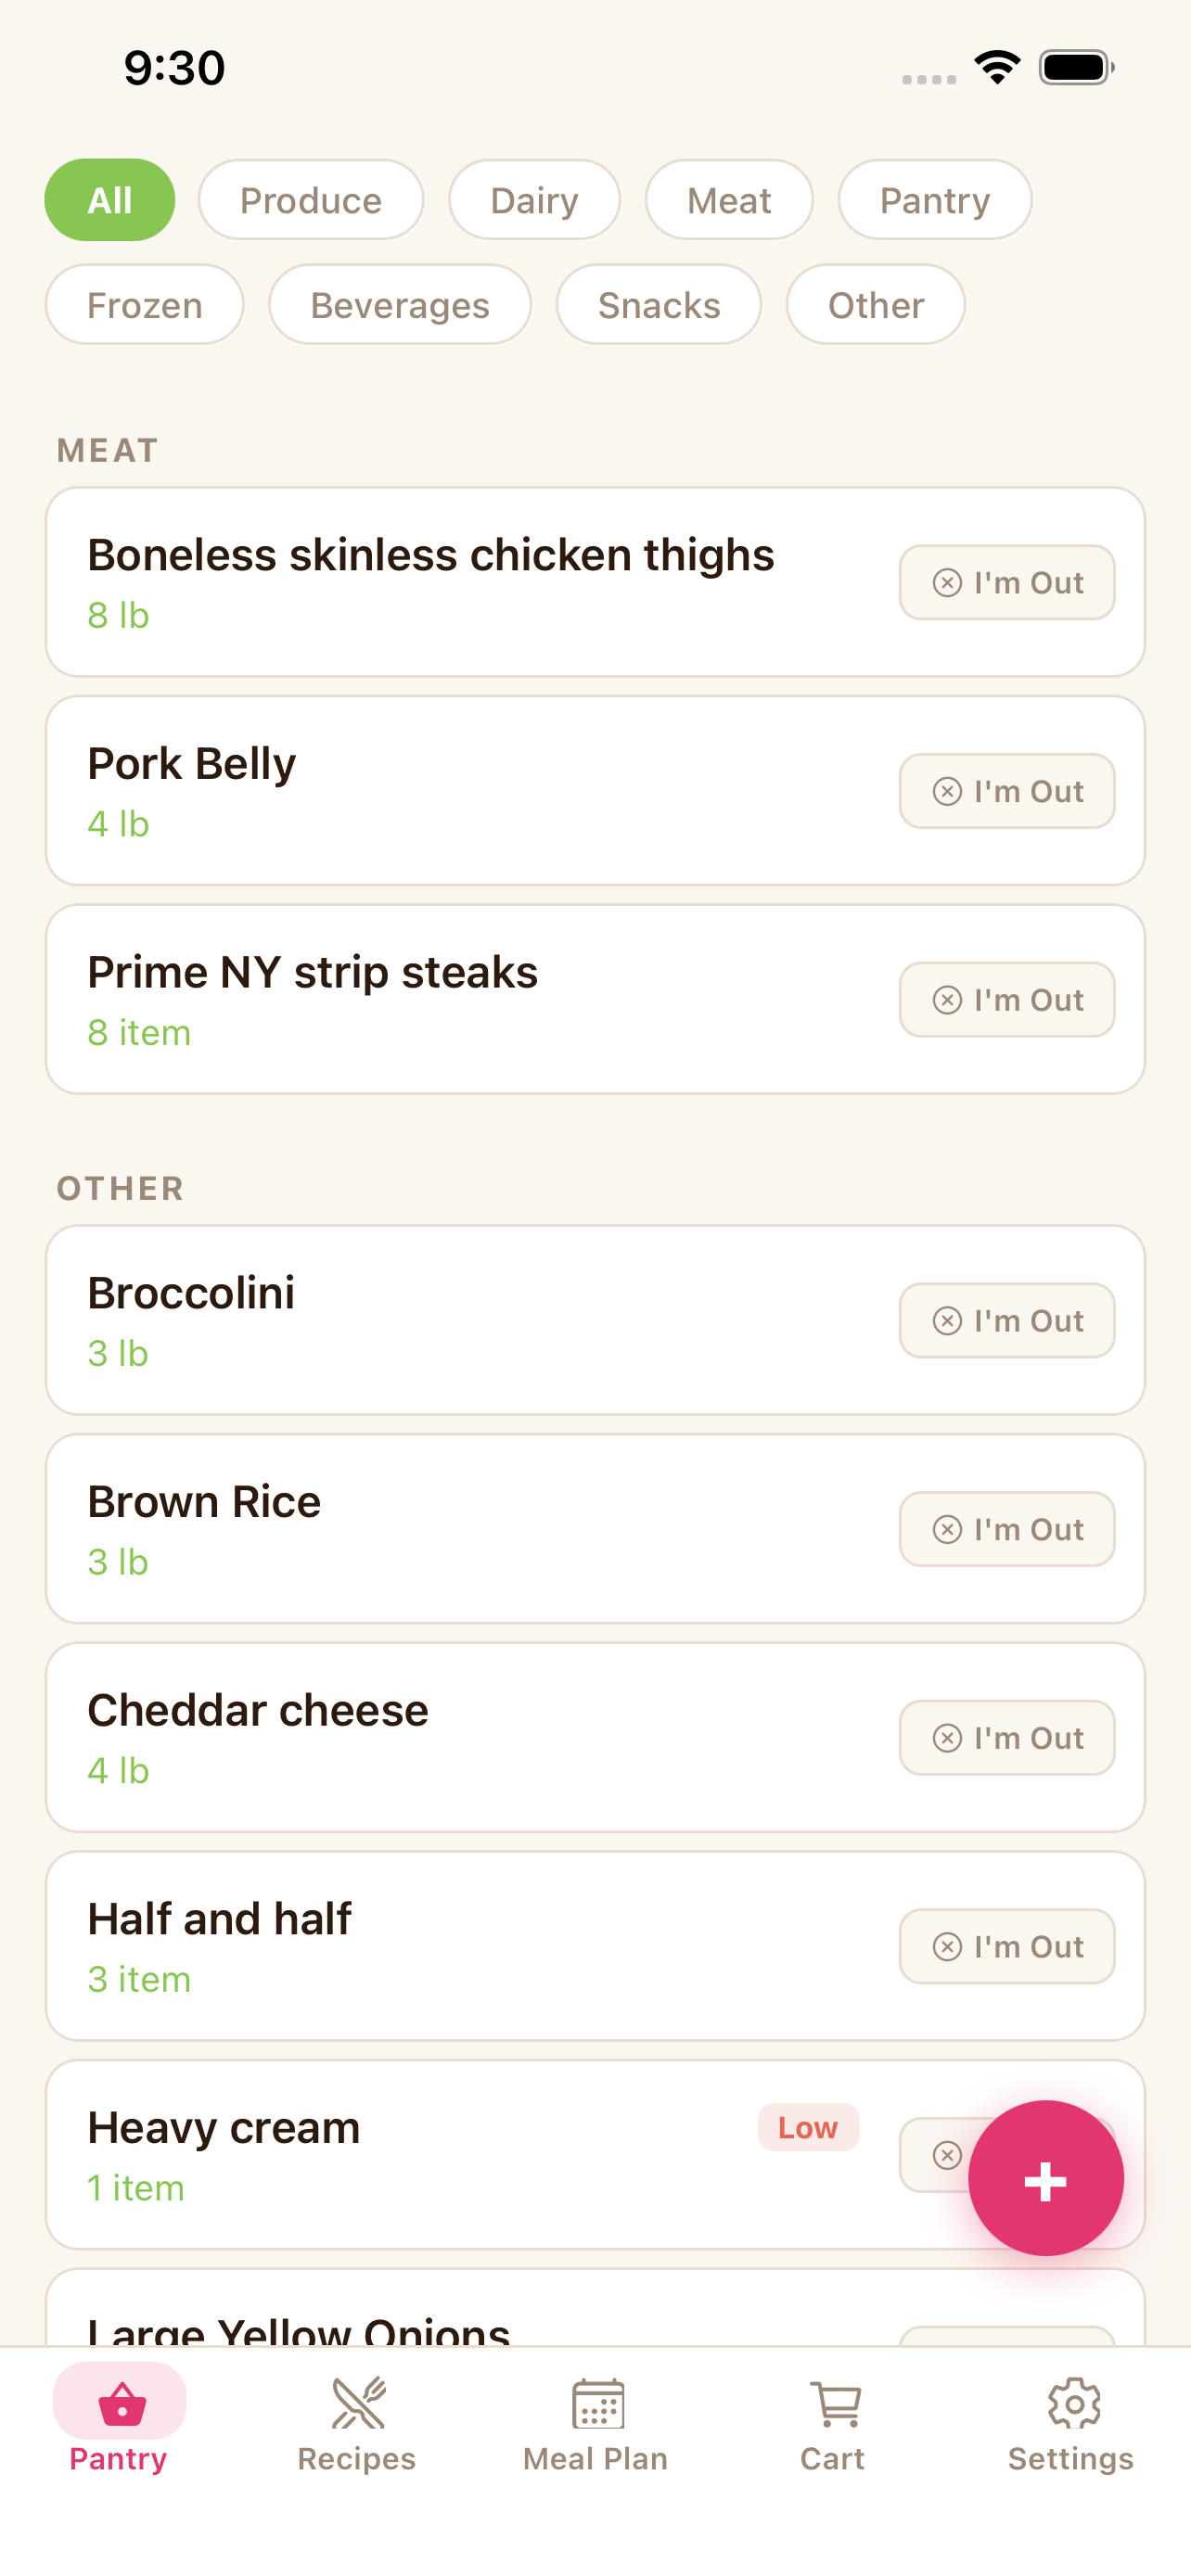Screen dimensions: 1191x2576
Task: Tap the Low badge on Heavy cream
Action: click(808, 2127)
